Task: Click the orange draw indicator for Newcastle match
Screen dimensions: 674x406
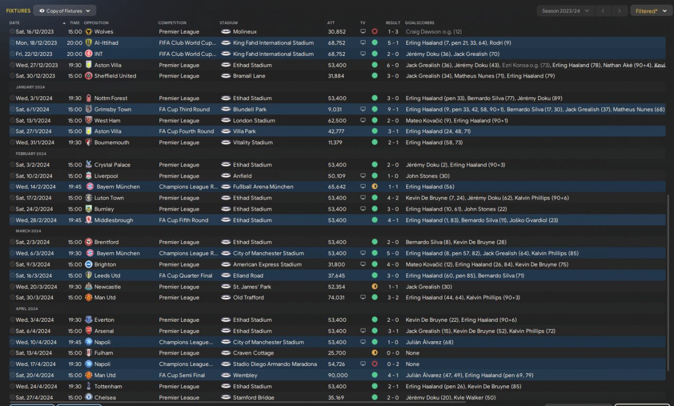Action: (374, 287)
